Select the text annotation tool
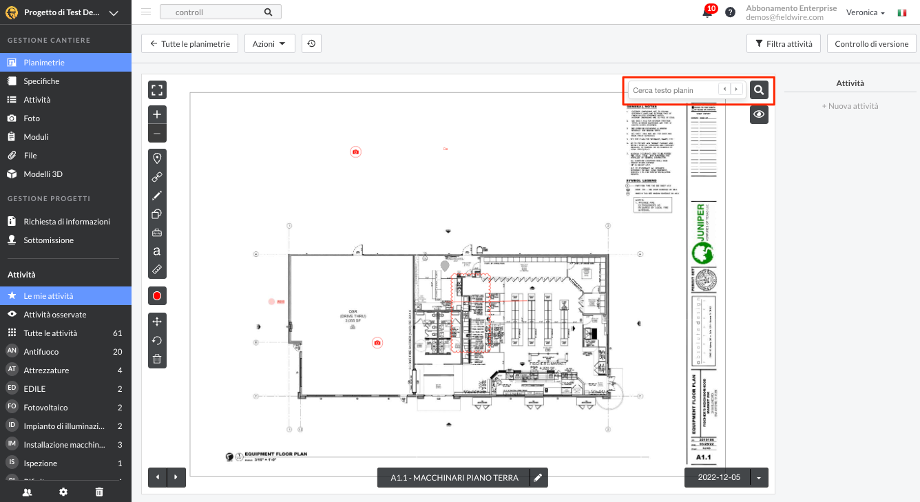 click(x=157, y=251)
